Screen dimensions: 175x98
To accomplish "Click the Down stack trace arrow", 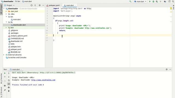I will click(x=9, y=77).
